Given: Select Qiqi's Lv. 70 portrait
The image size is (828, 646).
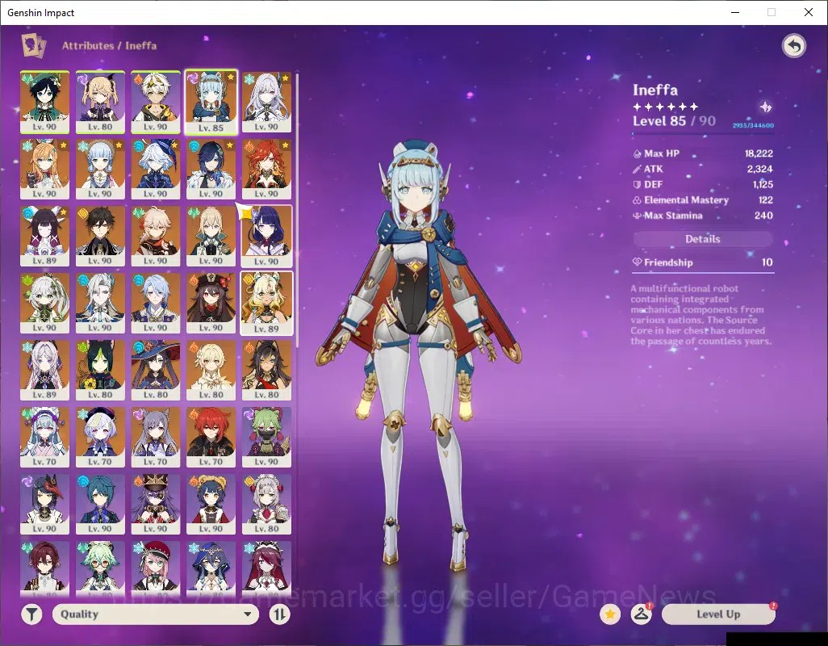Looking at the screenshot, I should point(100,438).
